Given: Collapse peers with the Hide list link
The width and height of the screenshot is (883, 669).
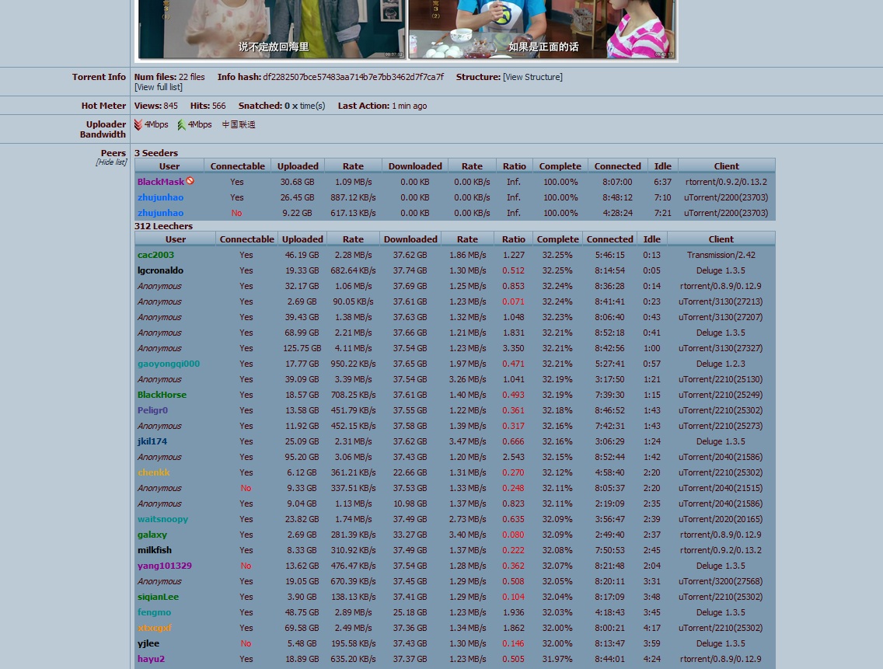Looking at the screenshot, I should tap(111, 162).
